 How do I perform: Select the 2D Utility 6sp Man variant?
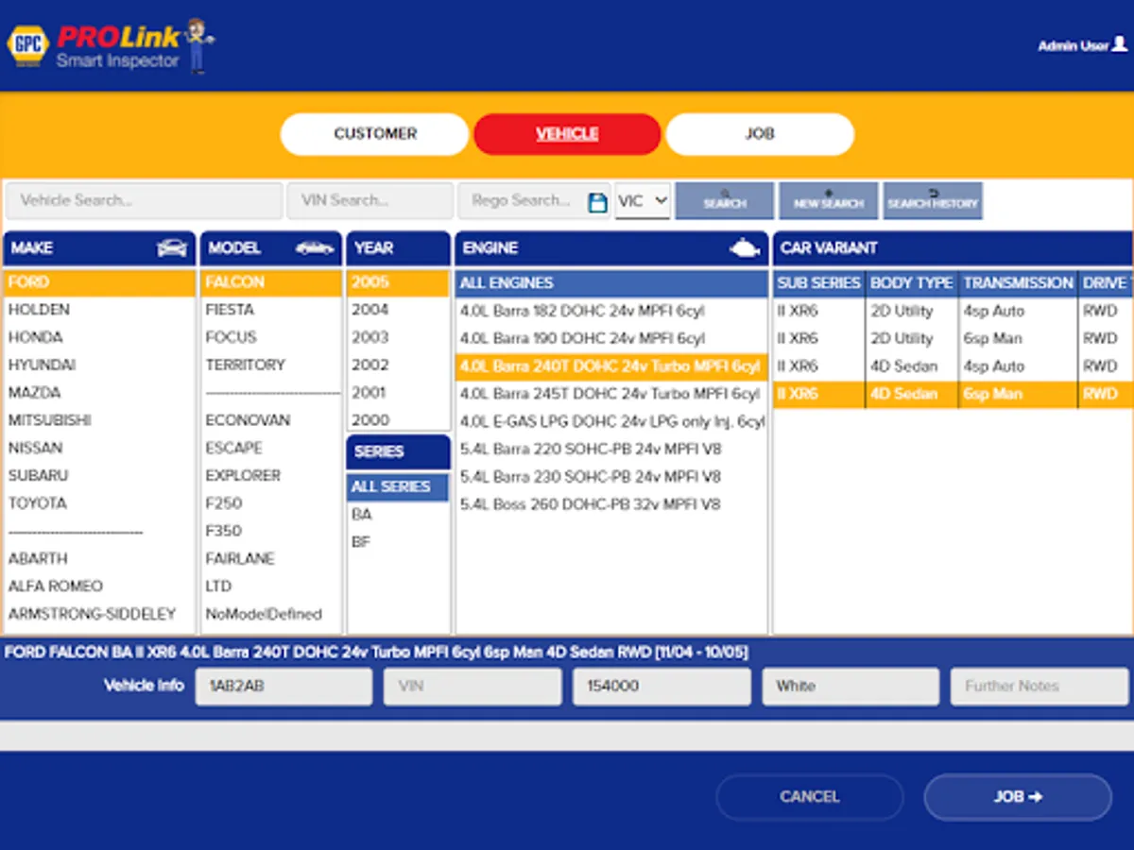pyautogui.click(x=953, y=338)
